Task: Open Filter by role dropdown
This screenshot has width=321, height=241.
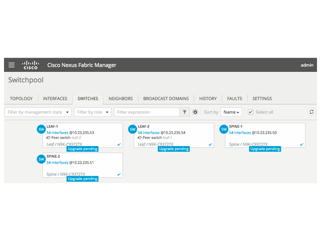Action: [93, 112]
